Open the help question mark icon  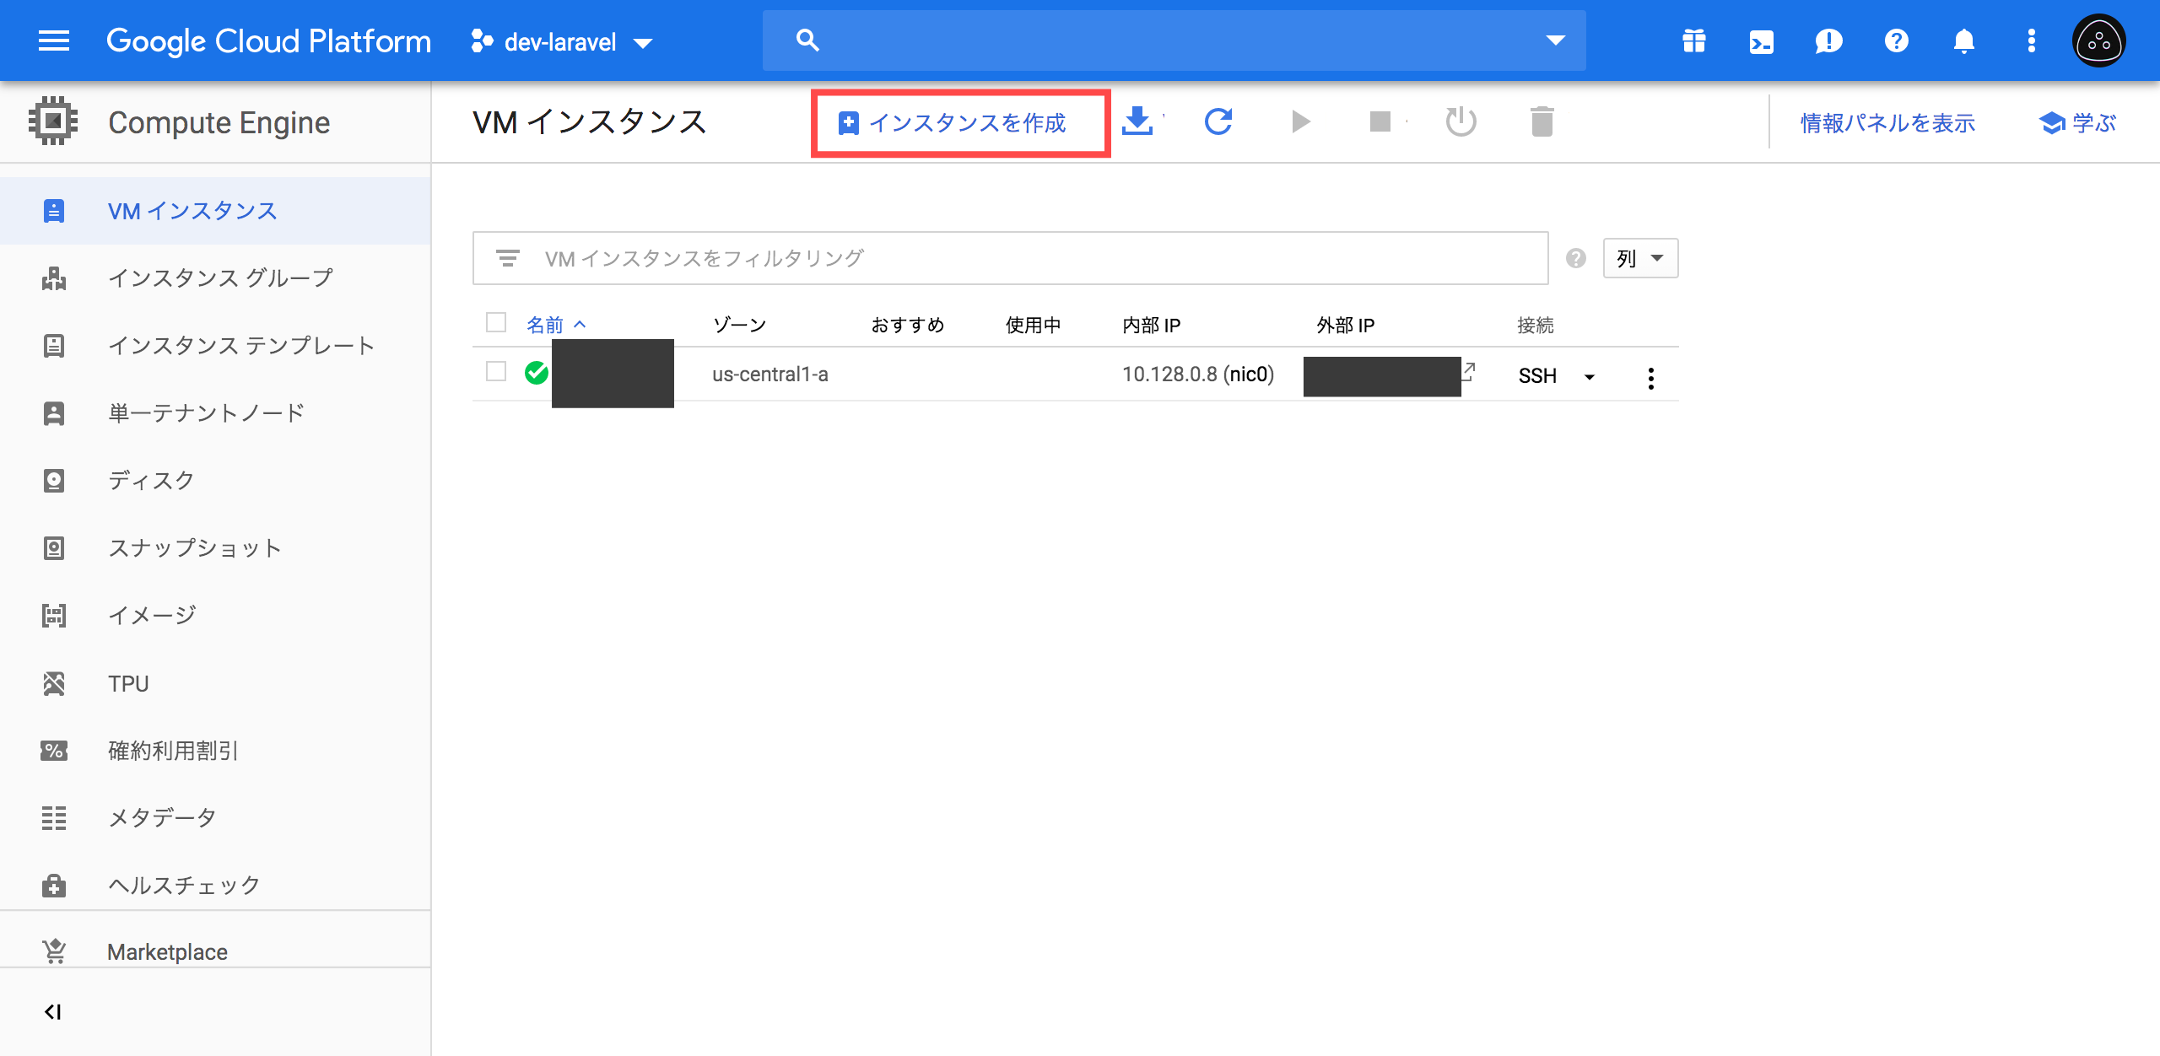(x=1896, y=41)
